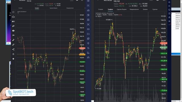The image size is (182, 102).
Task: Click red 103,758 price label on right chart
Action: click(x=164, y=43)
